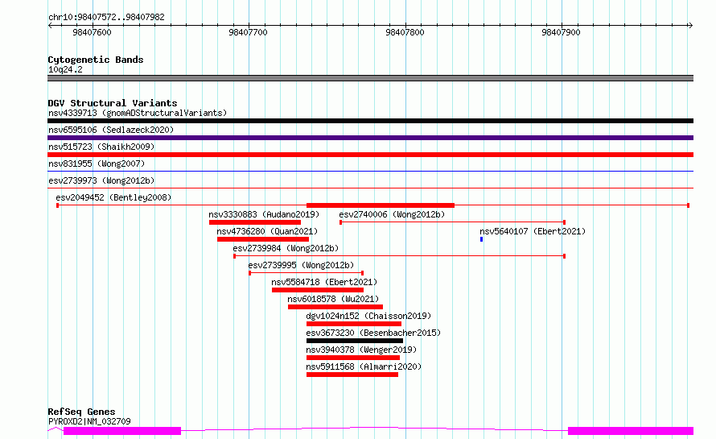This screenshot has height=439, width=716.
Task: Select the nsv3940378 Wenger2019 red bar
Action: coord(353,358)
